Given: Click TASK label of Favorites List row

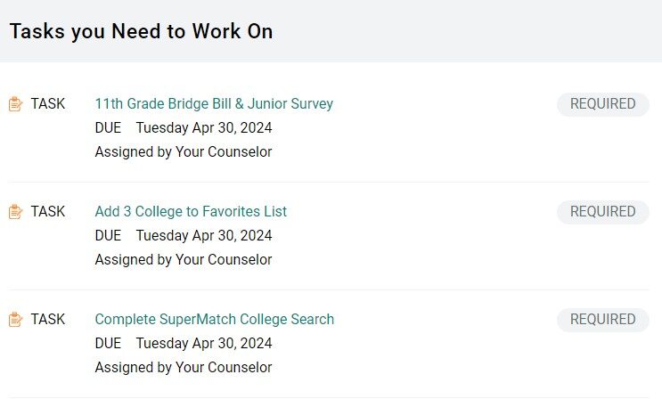Looking at the screenshot, I should [x=48, y=212].
